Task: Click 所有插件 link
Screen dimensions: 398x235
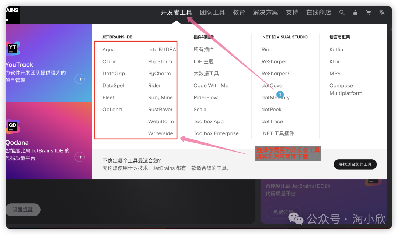Action: point(203,50)
